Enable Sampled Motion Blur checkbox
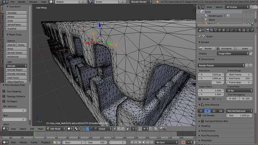 point(203,121)
